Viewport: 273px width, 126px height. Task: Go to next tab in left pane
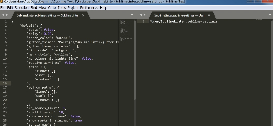coord(7,15)
